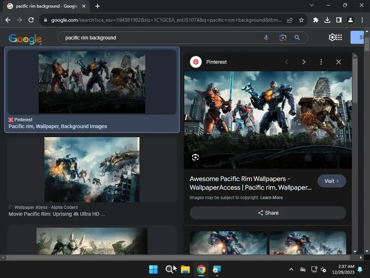
Task: Click the browser forward arrow
Action: 20,20
